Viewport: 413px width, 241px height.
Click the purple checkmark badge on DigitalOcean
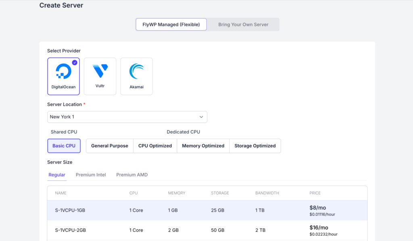tap(75, 63)
